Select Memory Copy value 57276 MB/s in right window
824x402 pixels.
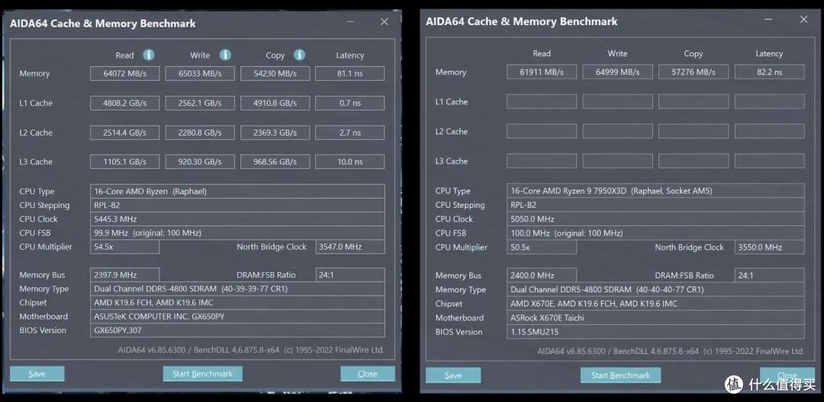pos(694,72)
